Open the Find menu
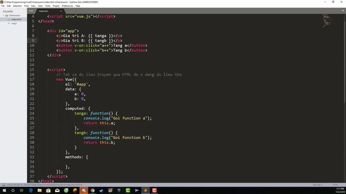This screenshot has height=194, width=346. pyautogui.click(x=26, y=6)
